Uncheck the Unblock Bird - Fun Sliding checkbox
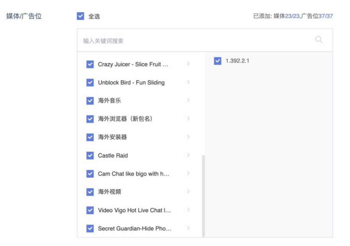This screenshot has width=350, height=246. (90, 83)
